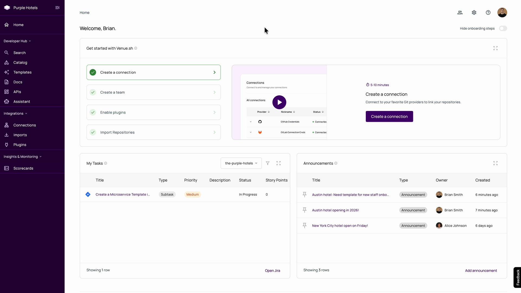521x293 pixels.
Task: Open settings gear icon
Action: (x=474, y=12)
